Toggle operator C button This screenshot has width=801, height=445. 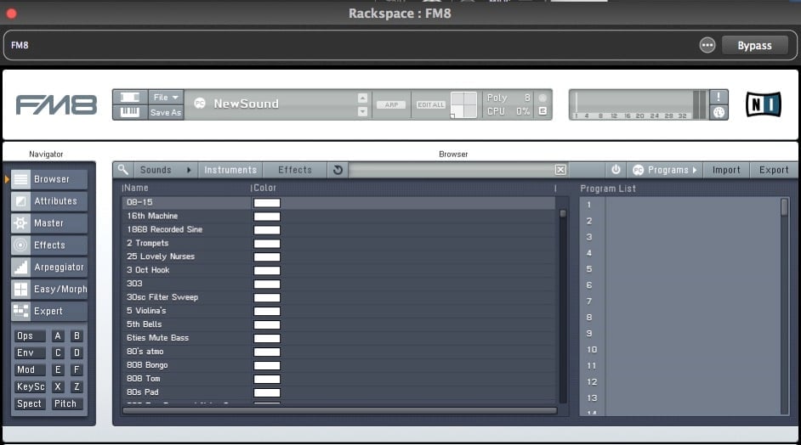pos(58,352)
